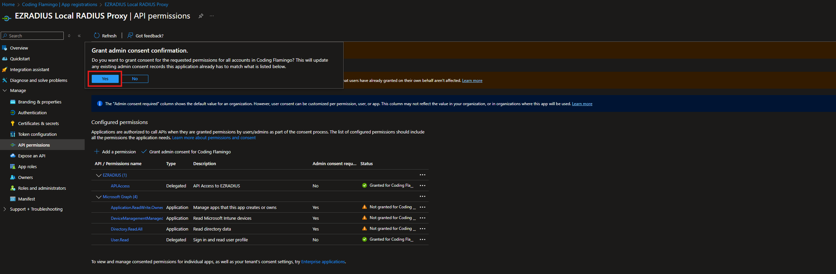836x274 pixels.
Task: Click into the sidebar Search field
Action: pos(32,36)
